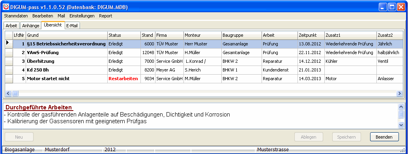Screen dimensions: 408x154
Task: Click the Zusatz1 column header
Action: click(x=350, y=35)
